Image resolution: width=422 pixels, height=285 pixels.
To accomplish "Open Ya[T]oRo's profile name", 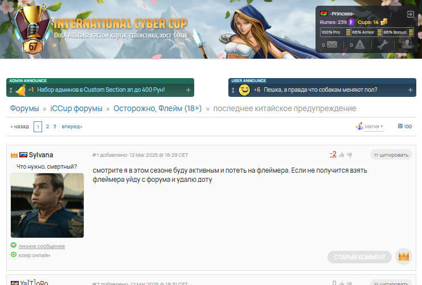I will point(34,283).
